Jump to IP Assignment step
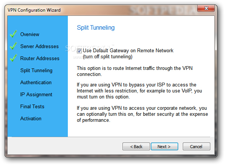 (36, 95)
